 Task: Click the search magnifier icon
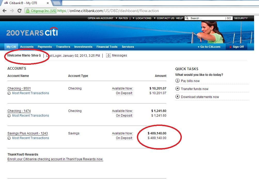(x=187, y=18)
